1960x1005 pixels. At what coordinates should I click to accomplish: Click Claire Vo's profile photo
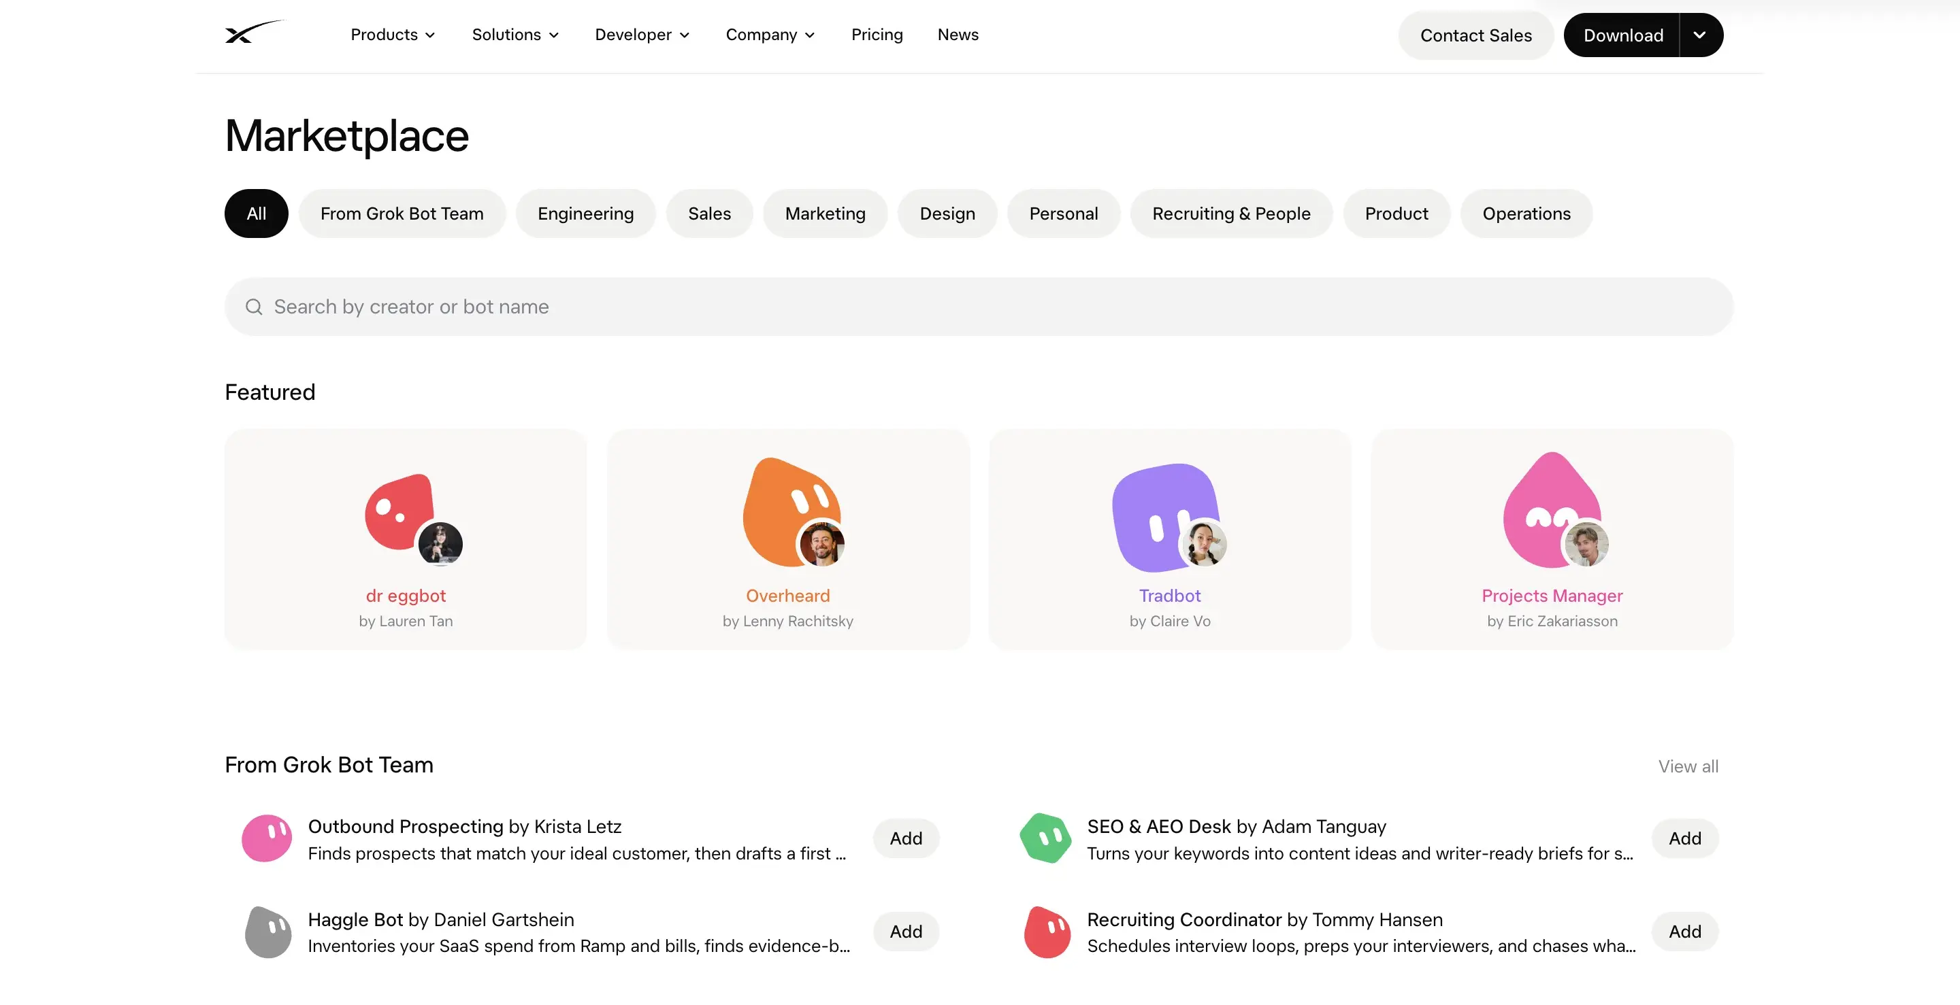pos(1205,544)
